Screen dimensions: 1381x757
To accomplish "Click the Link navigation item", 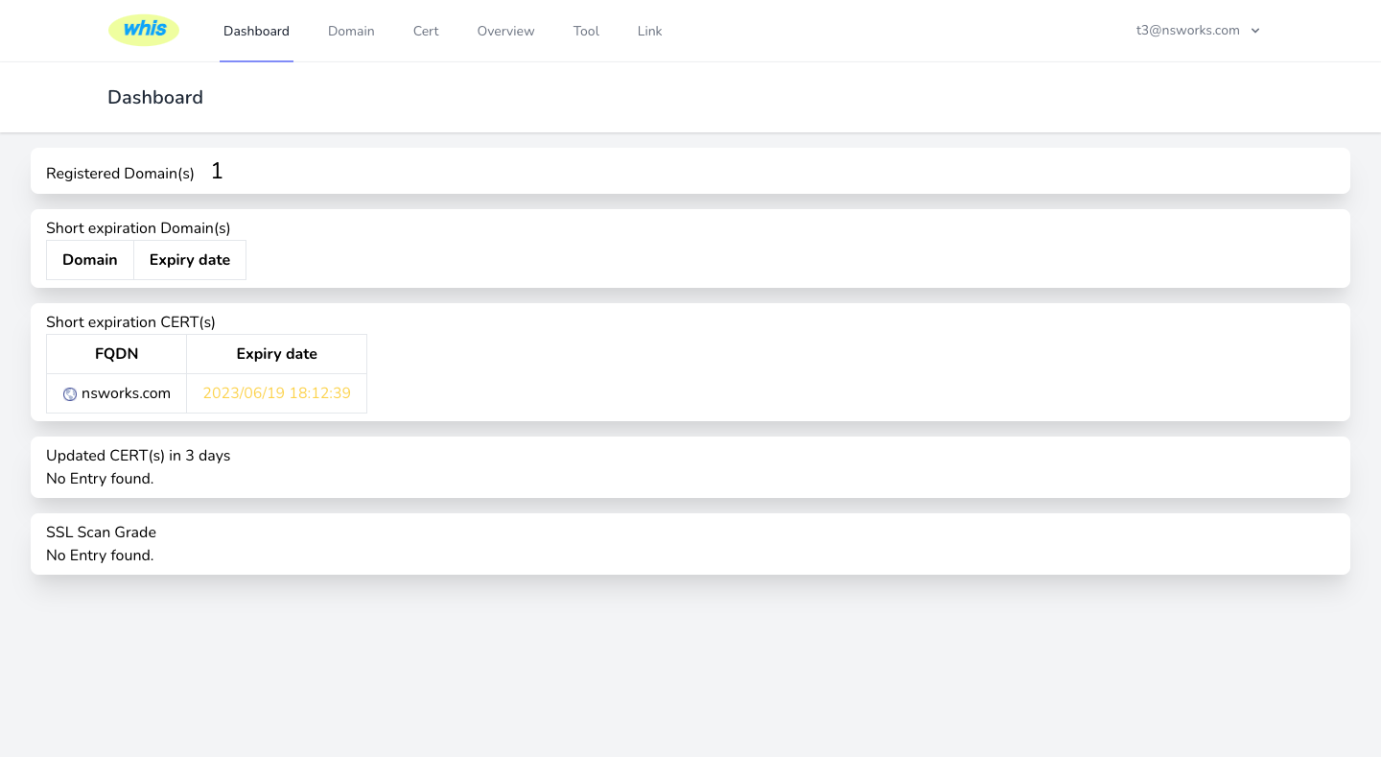I will (649, 31).
